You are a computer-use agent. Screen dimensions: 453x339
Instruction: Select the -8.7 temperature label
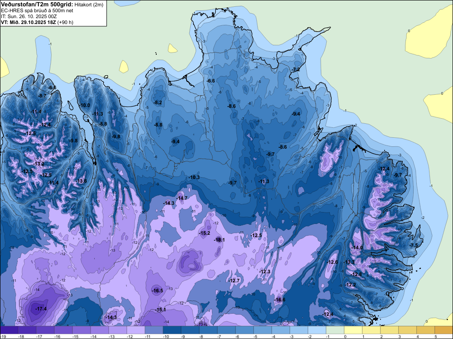(x=42, y=96)
